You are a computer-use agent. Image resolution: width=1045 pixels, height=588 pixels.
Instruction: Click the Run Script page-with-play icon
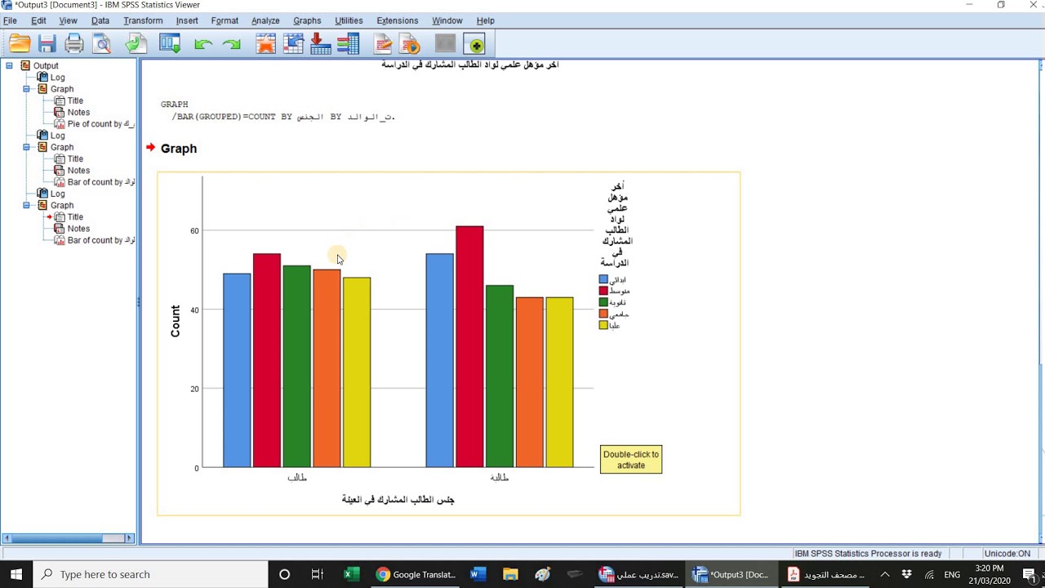pyautogui.click(x=410, y=44)
